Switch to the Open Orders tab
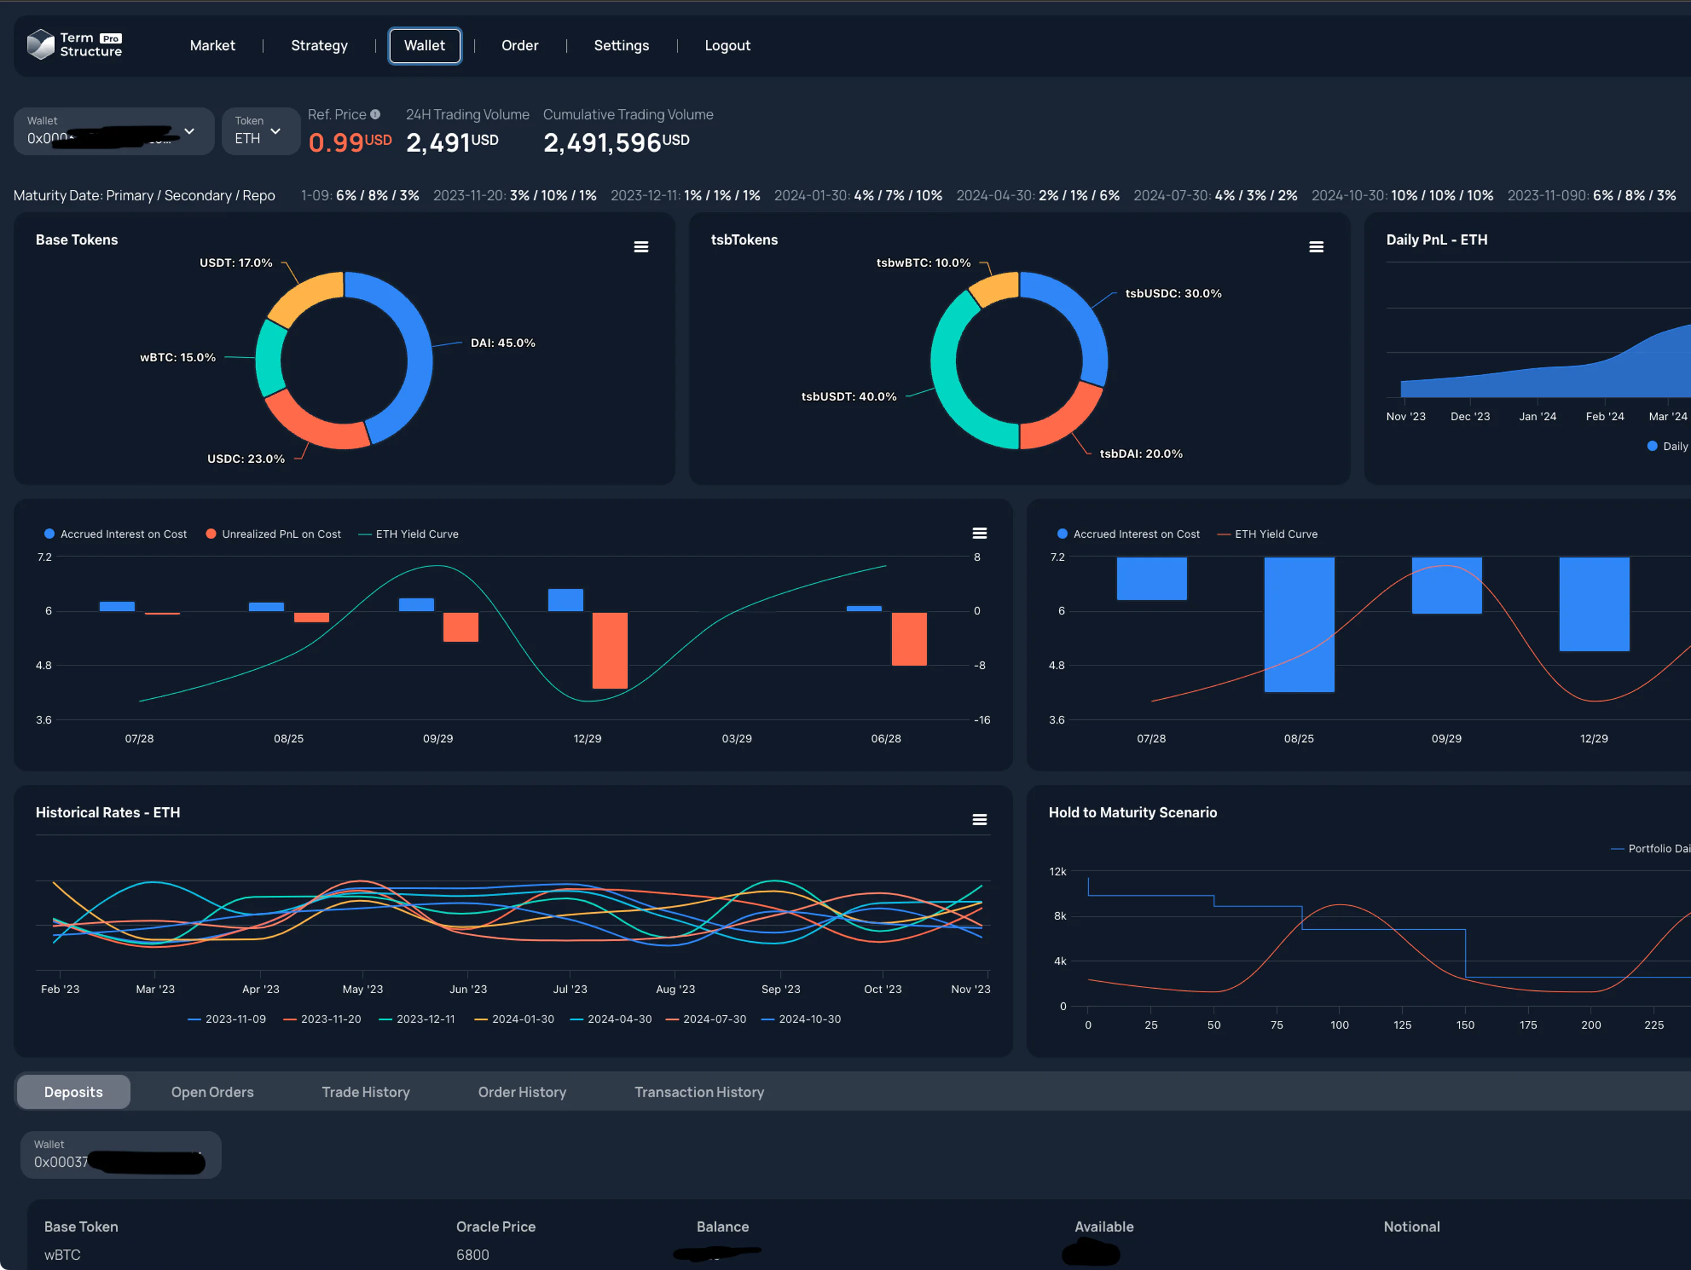Viewport: 1691px width, 1270px height. [x=212, y=1092]
